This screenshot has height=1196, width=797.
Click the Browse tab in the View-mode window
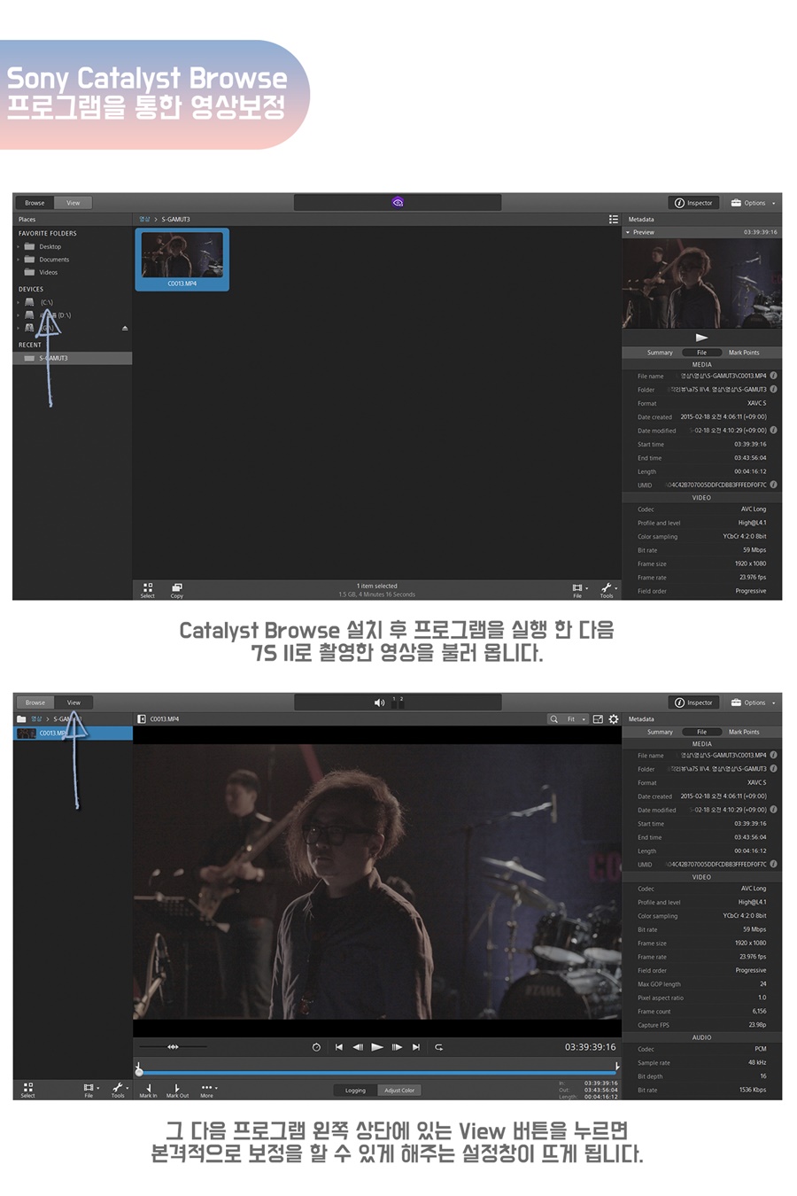coord(35,703)
